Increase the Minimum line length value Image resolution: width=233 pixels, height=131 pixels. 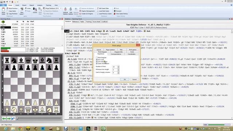118,69
